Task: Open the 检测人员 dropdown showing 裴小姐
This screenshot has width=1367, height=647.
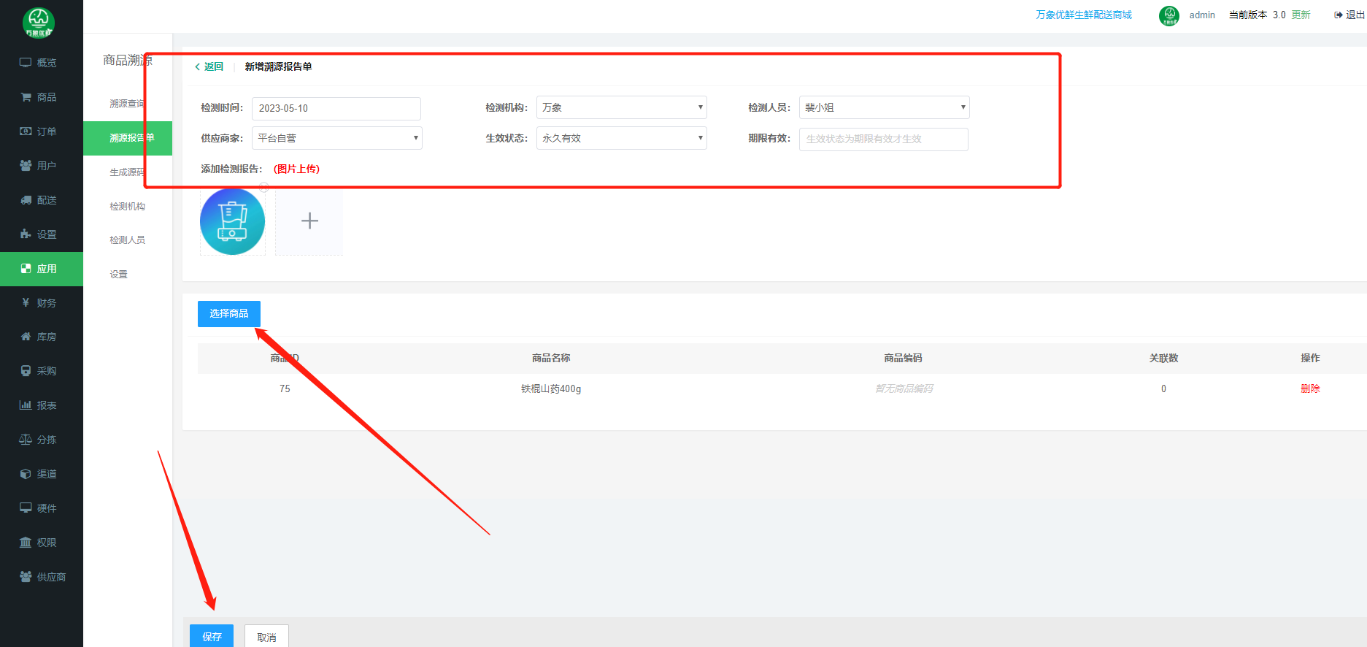Action: coord(884,107)
